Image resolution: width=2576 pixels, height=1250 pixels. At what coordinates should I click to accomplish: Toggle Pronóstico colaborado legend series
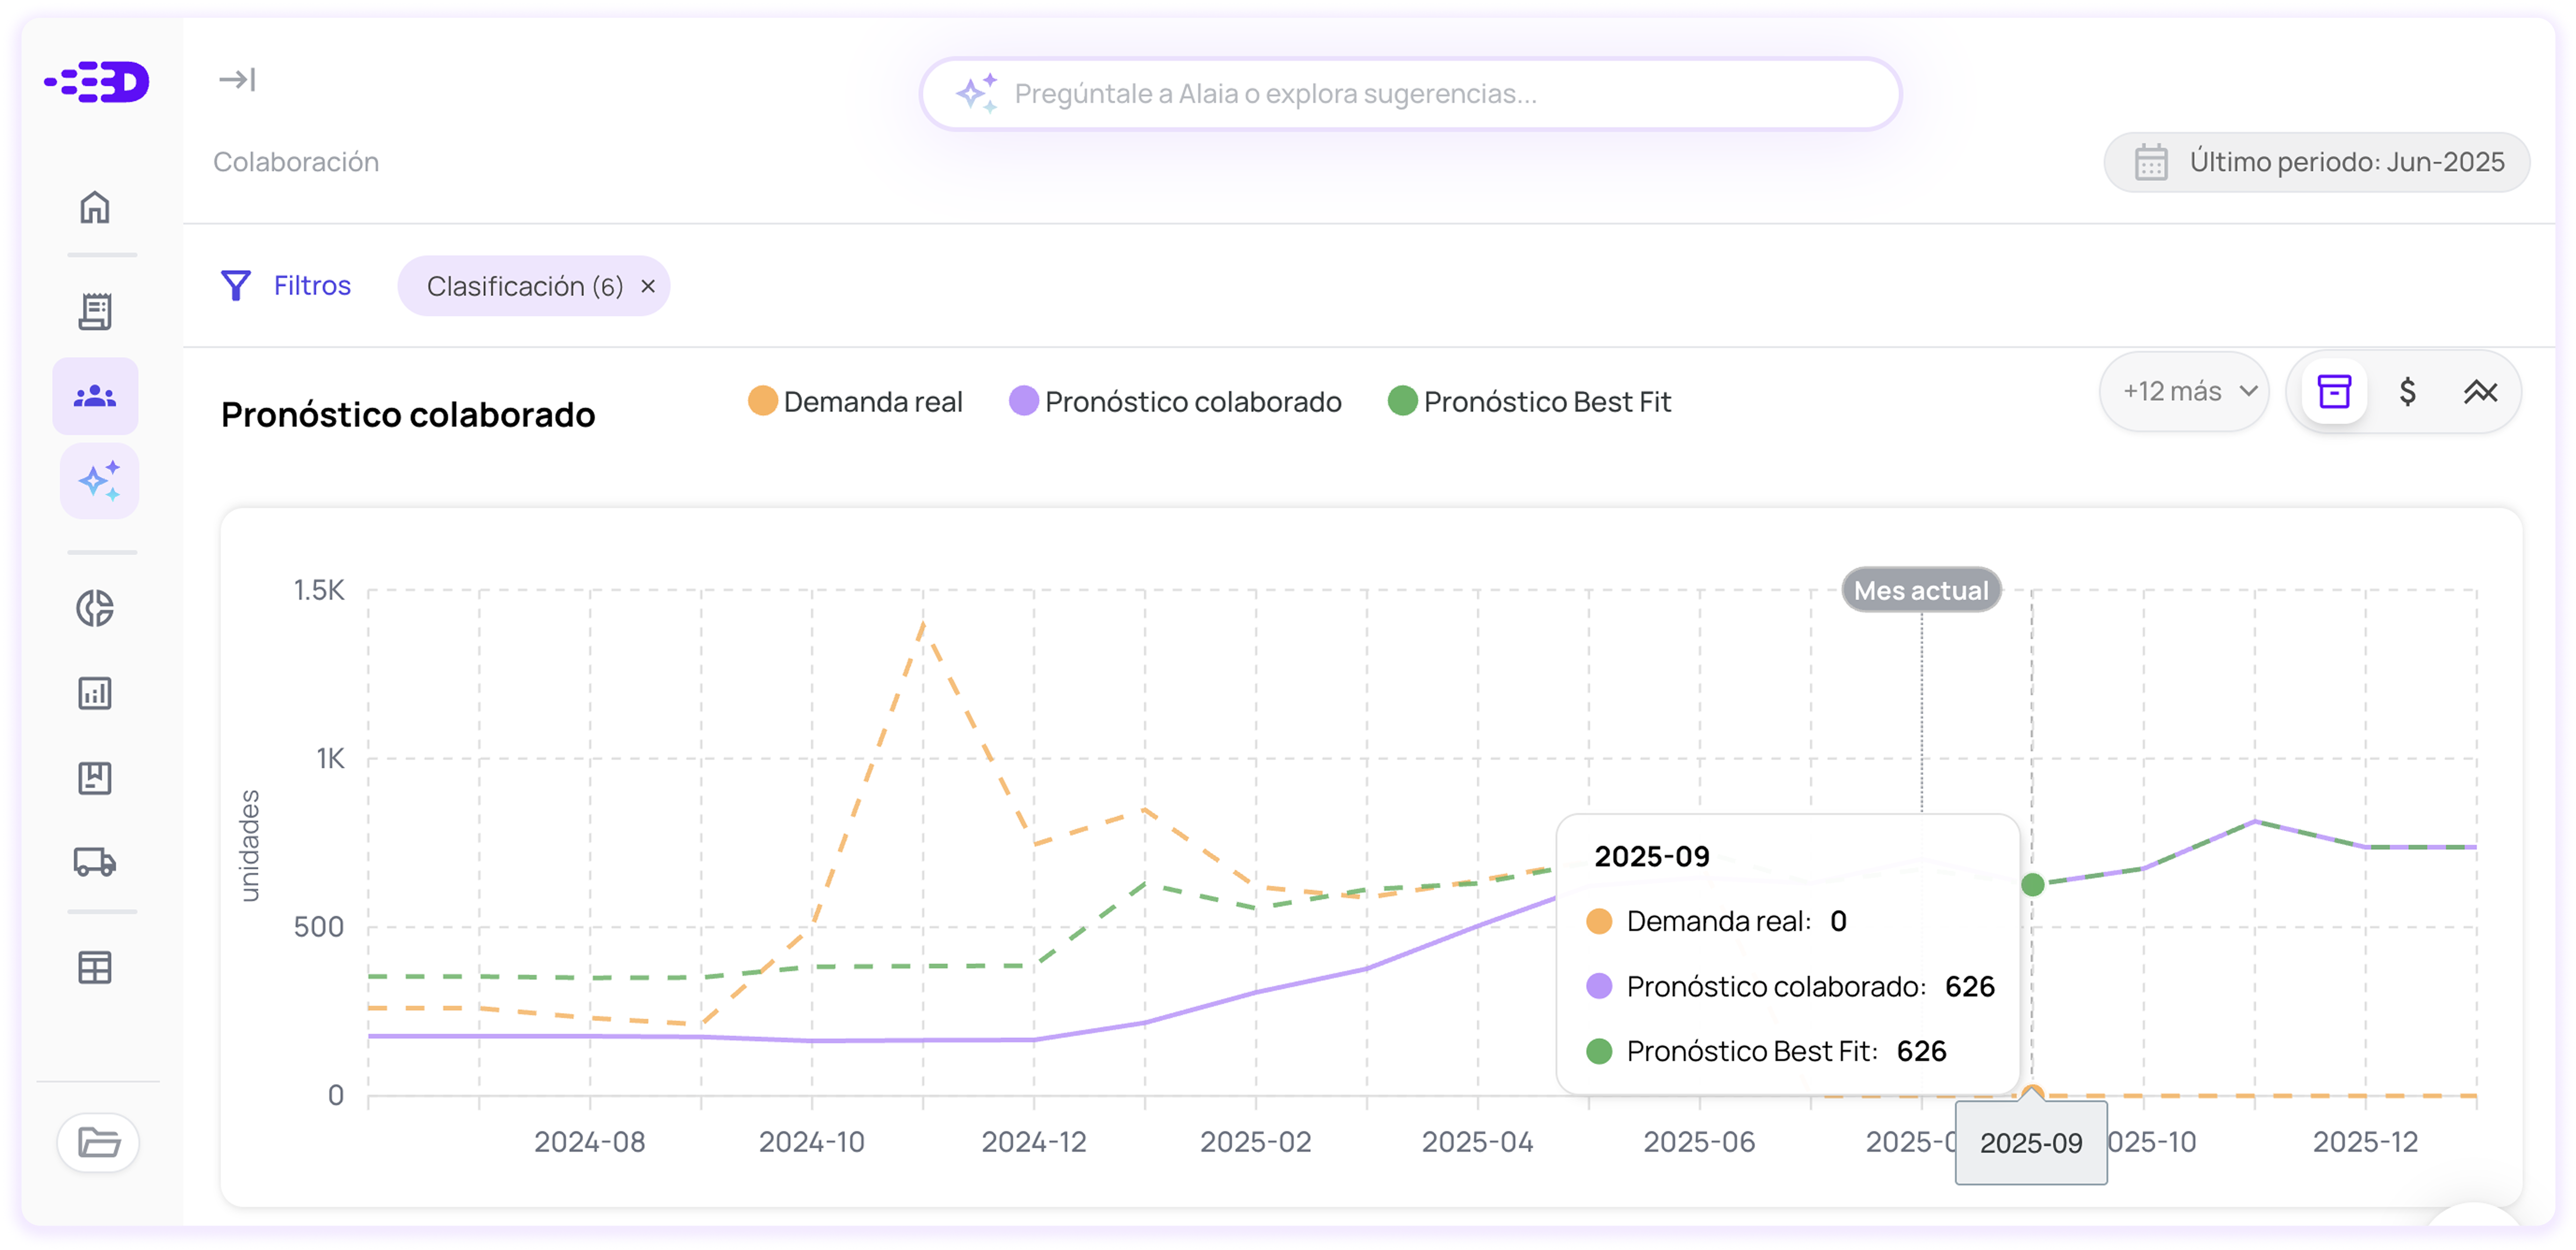pyautogui.click(x=1176, y=401)
